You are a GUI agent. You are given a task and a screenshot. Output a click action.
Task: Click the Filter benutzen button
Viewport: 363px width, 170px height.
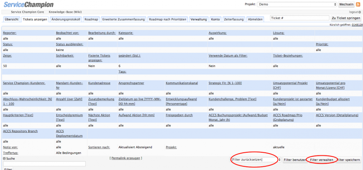(295, 160)
